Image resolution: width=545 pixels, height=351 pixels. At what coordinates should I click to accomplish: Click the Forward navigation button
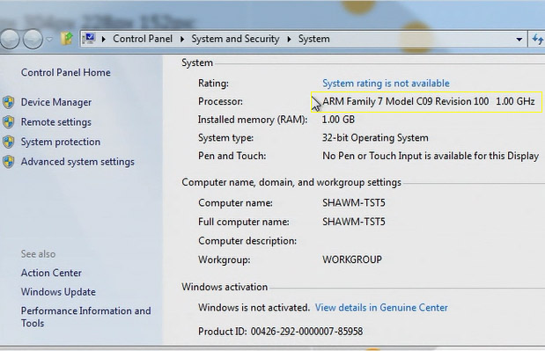pyautogui.click(x=33, y=39)
